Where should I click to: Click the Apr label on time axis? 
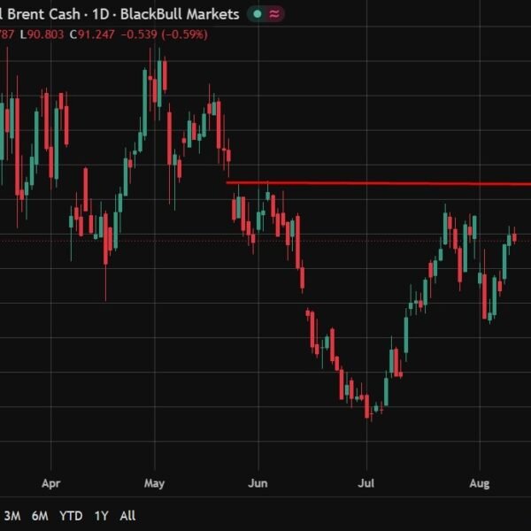click(x=50, y=483)
